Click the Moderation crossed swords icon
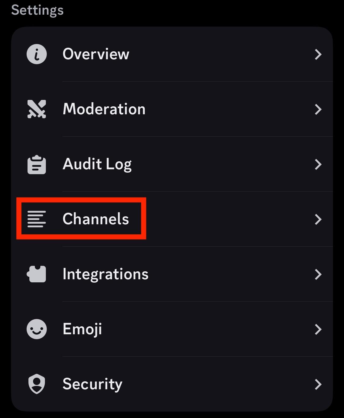The image size is (344, 418). [37, 109]
